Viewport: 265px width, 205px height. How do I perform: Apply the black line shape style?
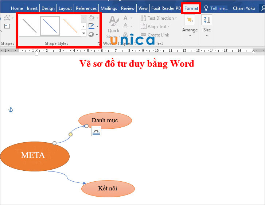tap(30, 26)
